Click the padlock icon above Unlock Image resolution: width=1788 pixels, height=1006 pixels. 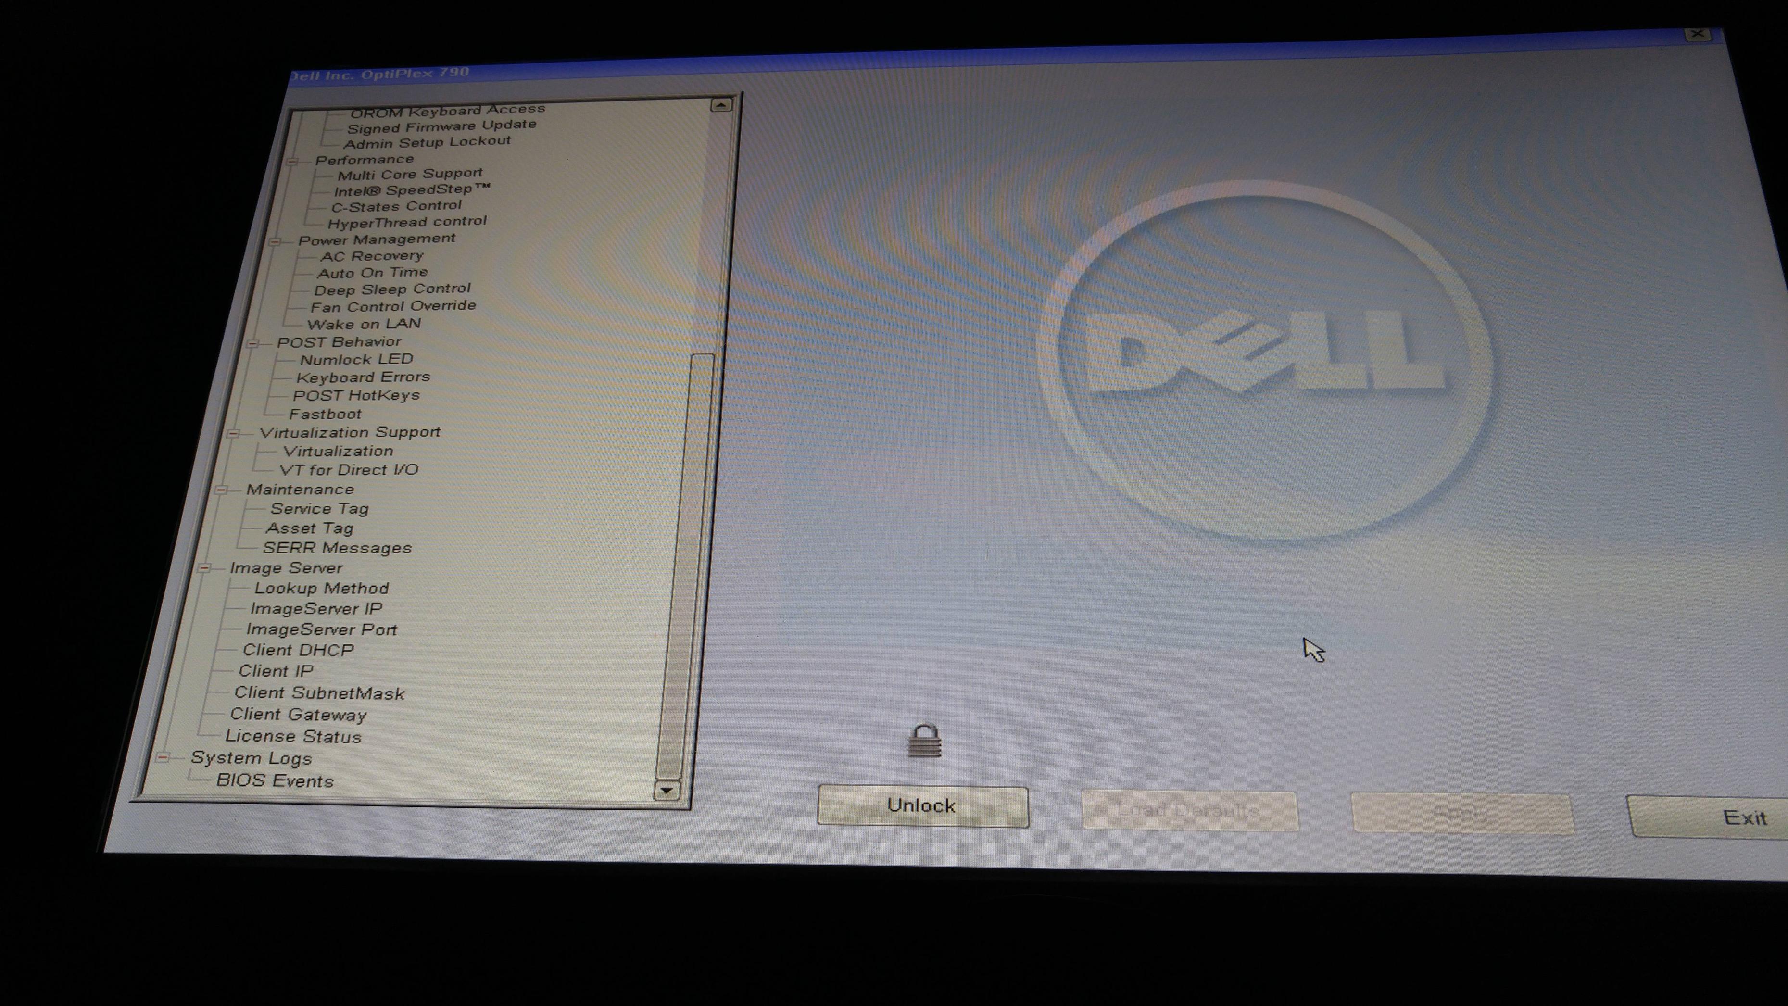[x=925, y=741]
